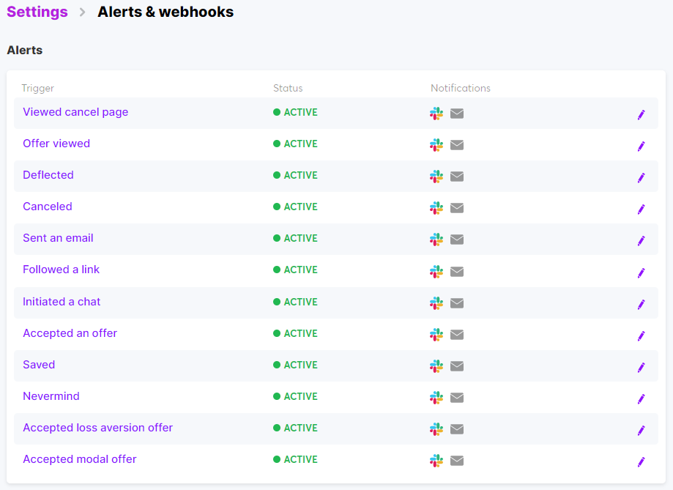Click the Status column header
The image size is (673, 490).
point(288,88)
